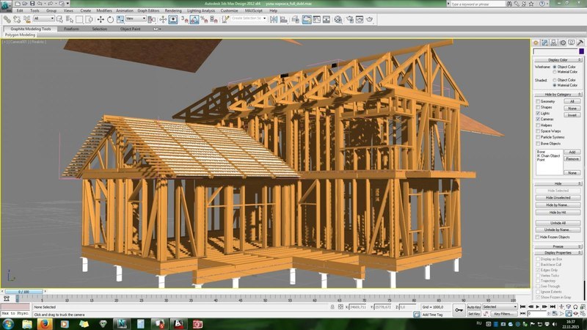Open the Motion command panel tab
The image size is (587, 330).
pos(563,43)
